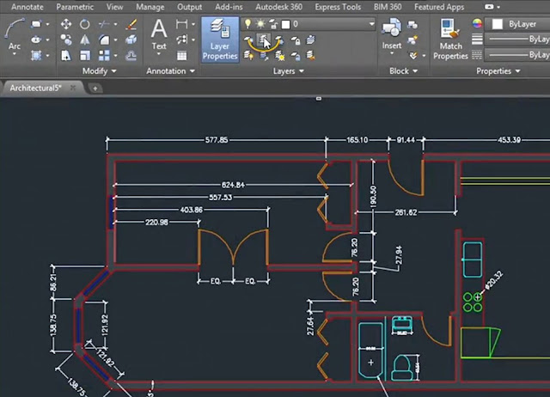
Task: Toggle layer freeze sun icon
Action: tap(261, 24)
